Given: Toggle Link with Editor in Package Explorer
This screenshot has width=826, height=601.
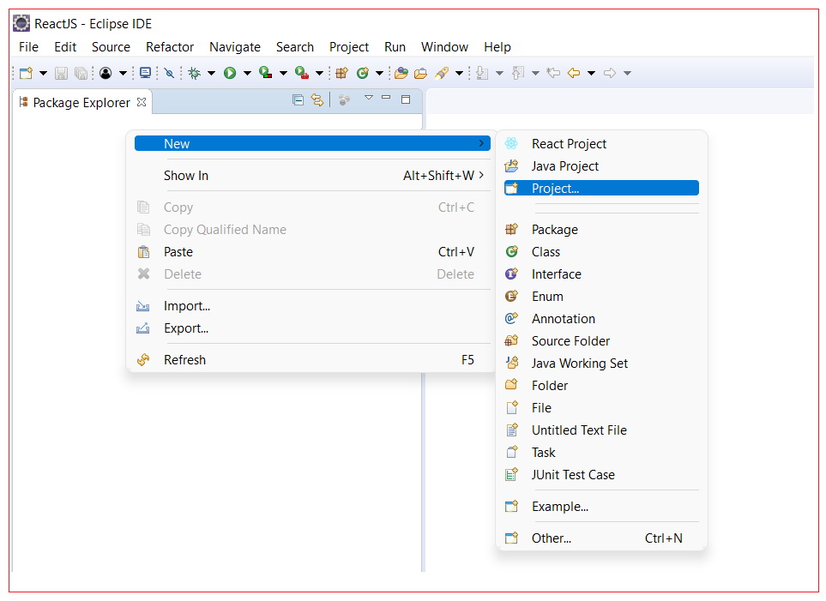Looking at the screenshot, I should tap(317, 99).
